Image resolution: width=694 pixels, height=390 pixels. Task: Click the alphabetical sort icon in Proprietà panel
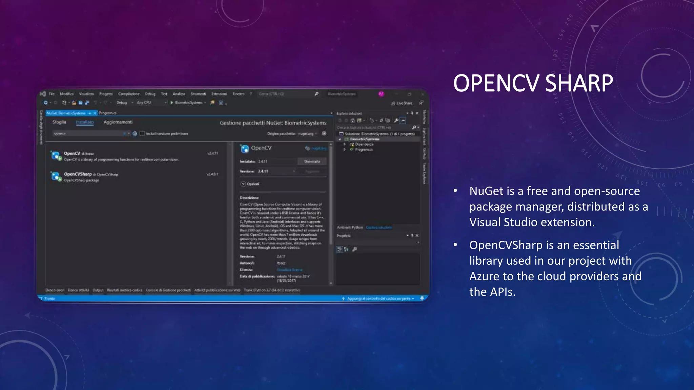[346, 249]
